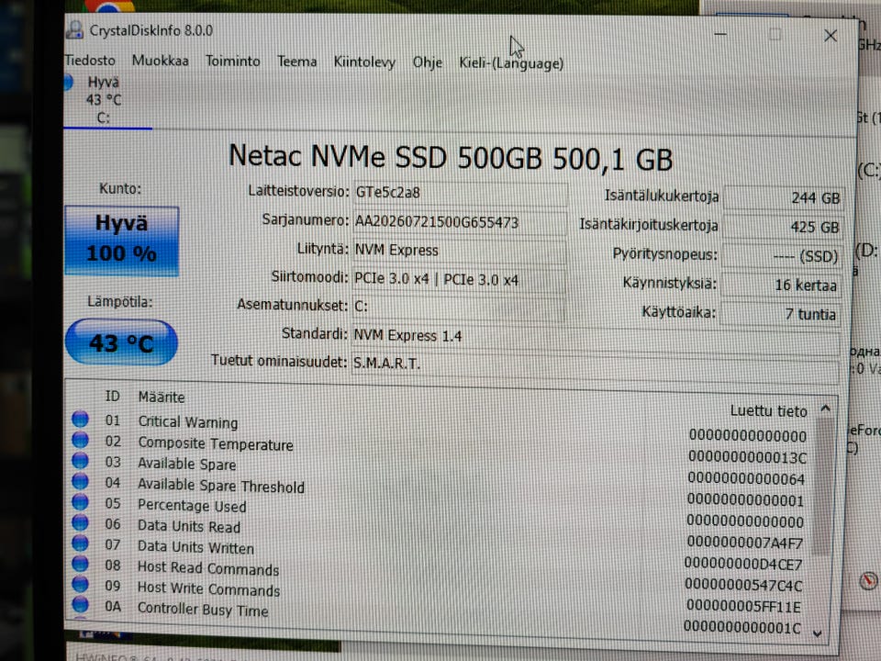Click the drive title Netac NVMe SSD 500GB
Viewport: 881px width, 661px height.
coord(451,157)
